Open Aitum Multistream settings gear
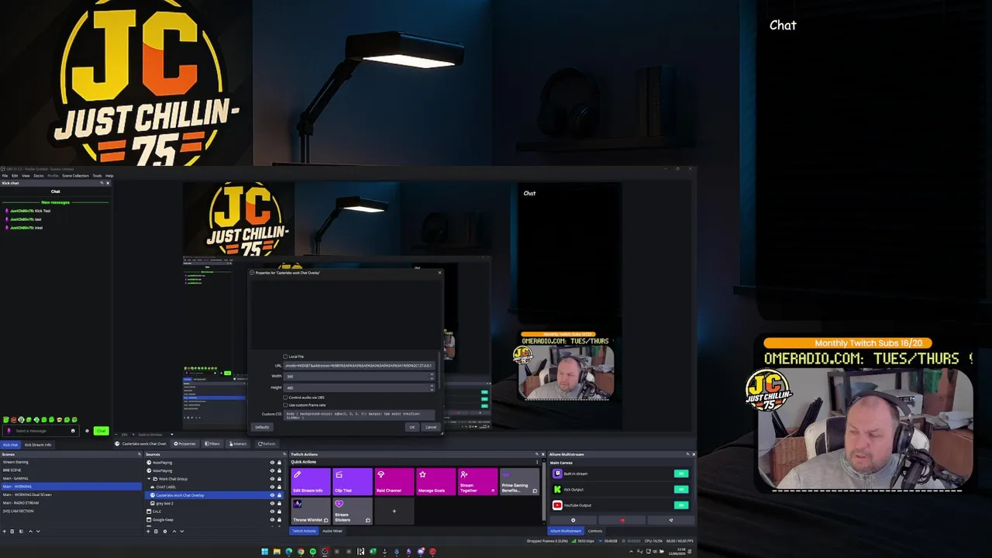 (573, 520)
